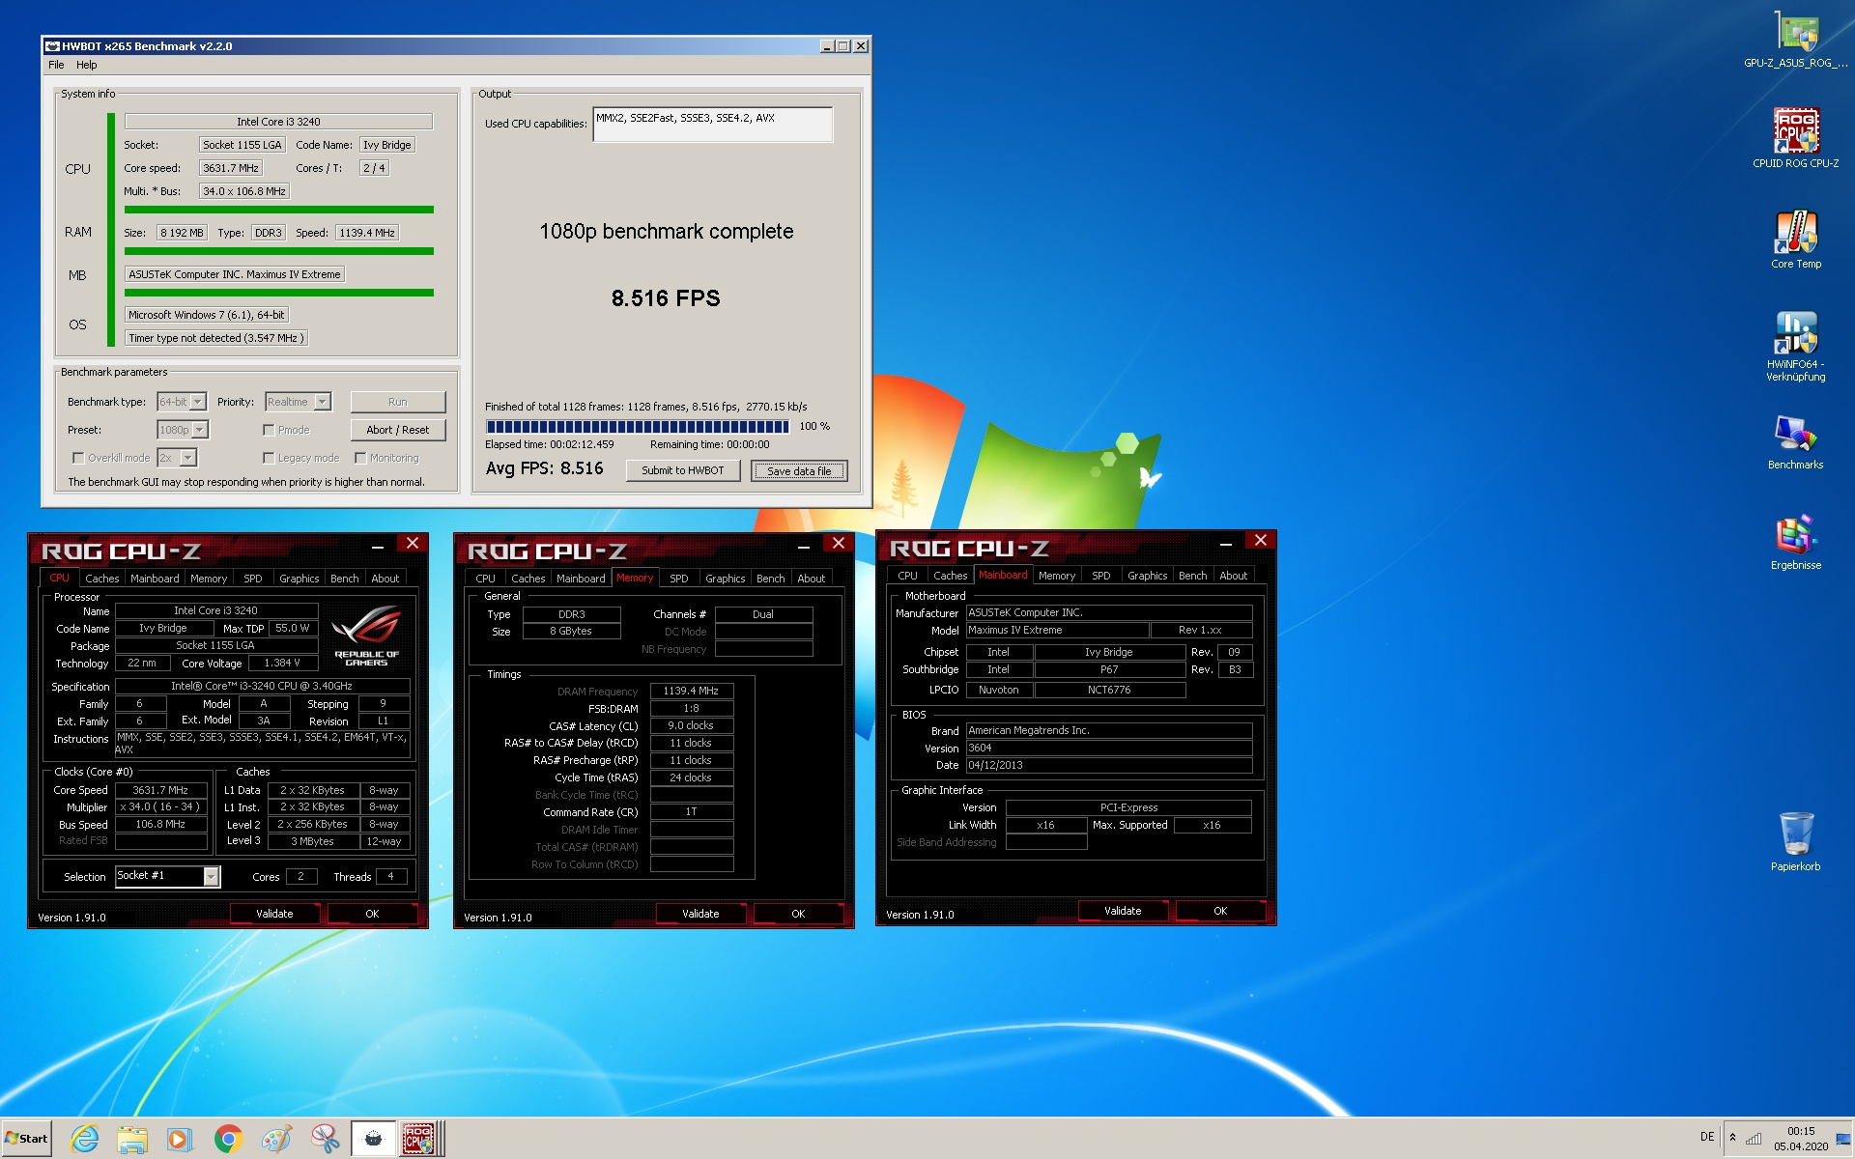Open CPUID ROG CPU-Z desktop shortcut
This screenshot has height=1159, width=1855.
click(x=1796, y=138)
